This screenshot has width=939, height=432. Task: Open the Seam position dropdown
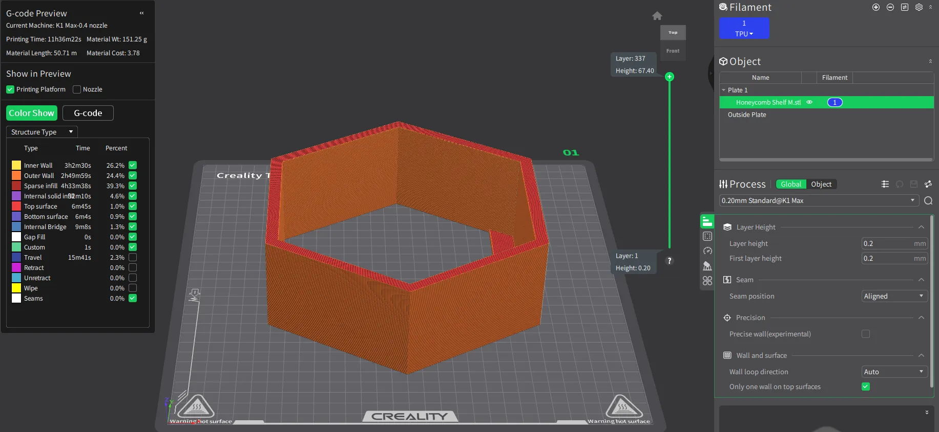click(x=894, y=296)
